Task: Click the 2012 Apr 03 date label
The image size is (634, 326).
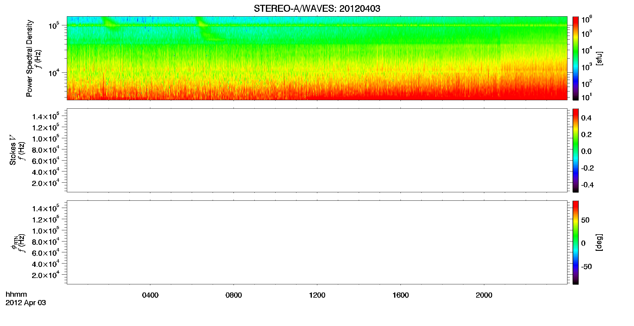Action: pyautogui.click(x=26, y=303)
